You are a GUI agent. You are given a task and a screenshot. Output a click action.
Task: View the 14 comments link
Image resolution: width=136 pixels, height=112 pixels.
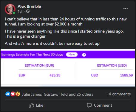119,94
